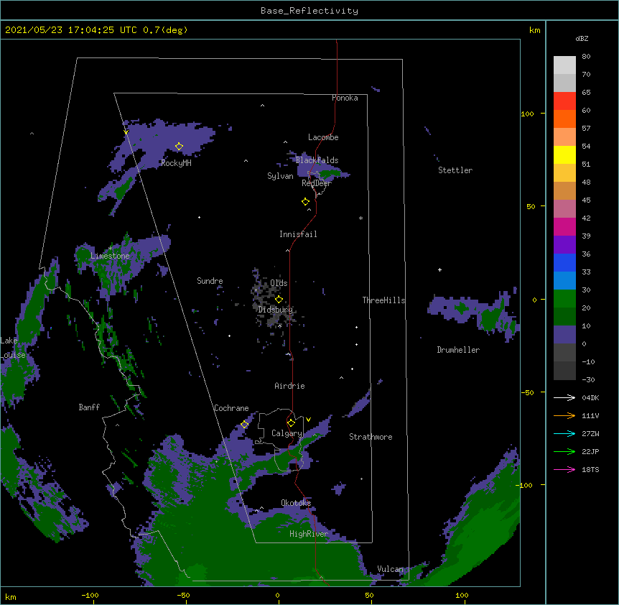Viewport: 619px width, 605px height.
Task: Click the Strathmore town label
Action: [371, 437]
